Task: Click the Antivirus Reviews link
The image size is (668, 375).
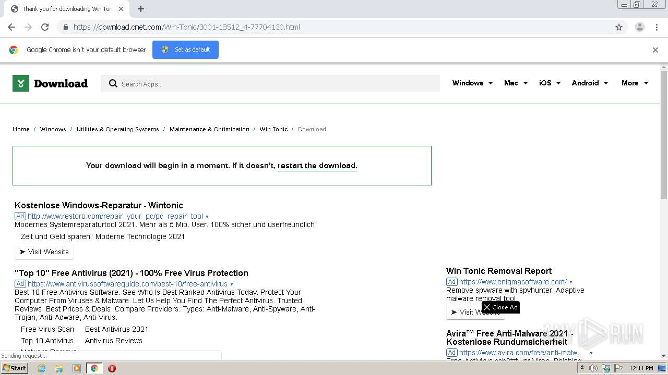Action: (x=114, y=341)
